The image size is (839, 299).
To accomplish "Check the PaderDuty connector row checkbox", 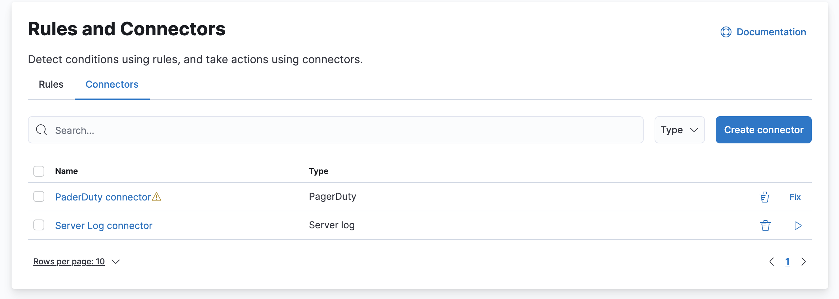I will (39, 197).
